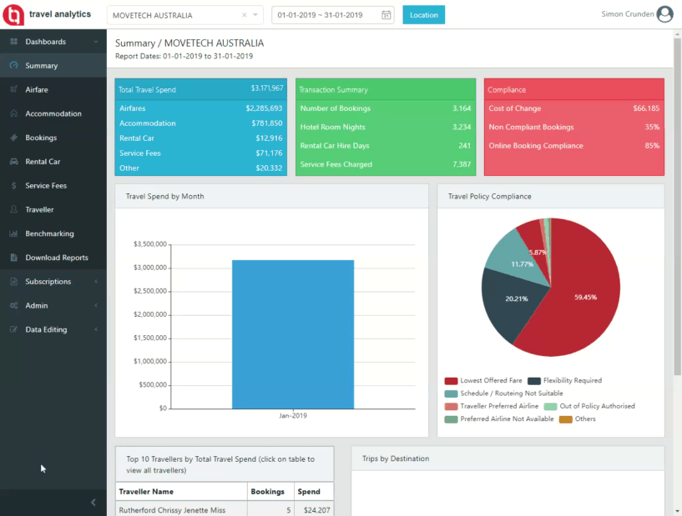Viewport: 682px width, 516px height.
Task: Expand the Subscriptions menu
Action: coord(50,281)
